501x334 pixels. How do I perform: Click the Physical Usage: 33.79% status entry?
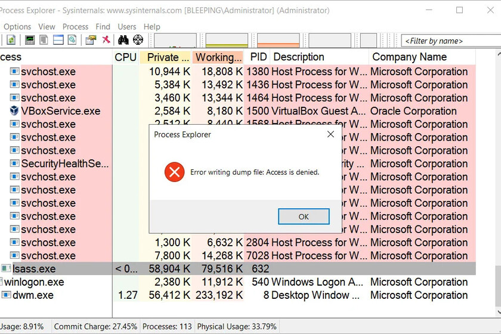237,326
